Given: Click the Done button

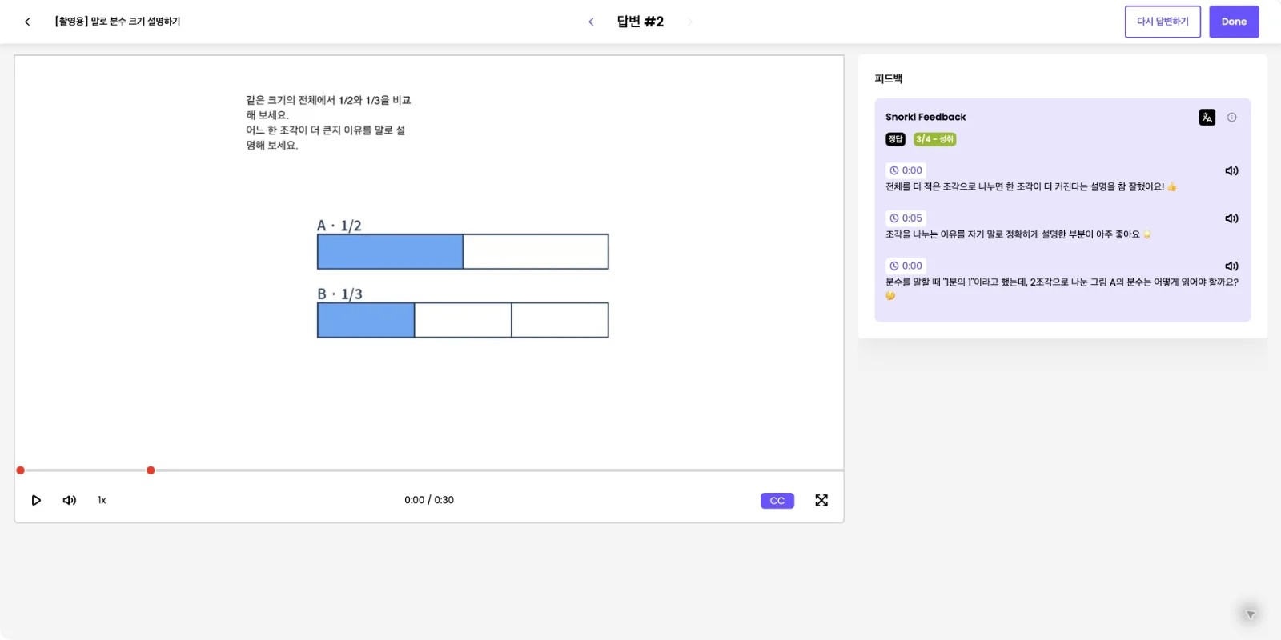Looking at the screenshot, I should pos(1234,22).
